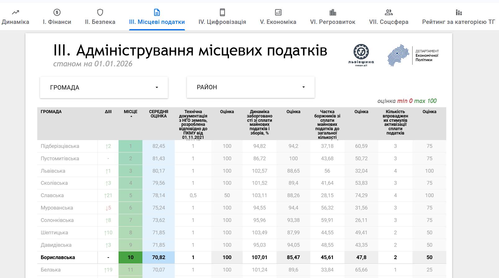Click the Львівська community row name

(x=53, y=171)
